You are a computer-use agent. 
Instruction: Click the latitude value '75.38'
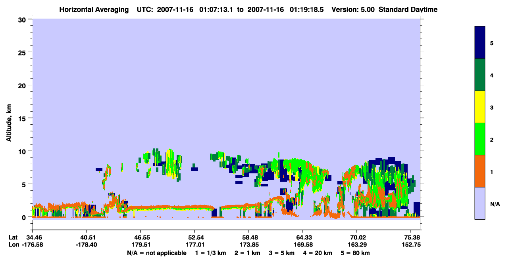pos(412,237)
